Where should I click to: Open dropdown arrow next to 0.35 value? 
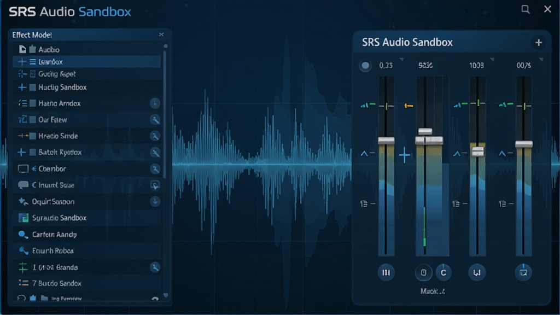tap(401, 60)
